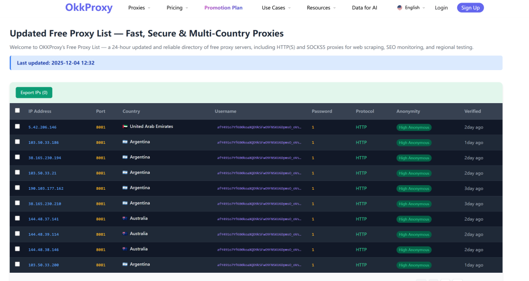Click the Australia flag for 144.48.37.141

pos(125,219)
